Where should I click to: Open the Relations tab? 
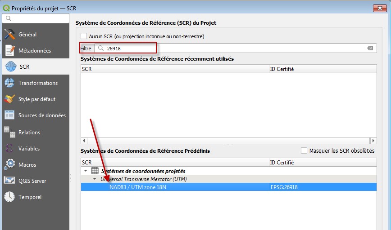[x=36, y=132]
